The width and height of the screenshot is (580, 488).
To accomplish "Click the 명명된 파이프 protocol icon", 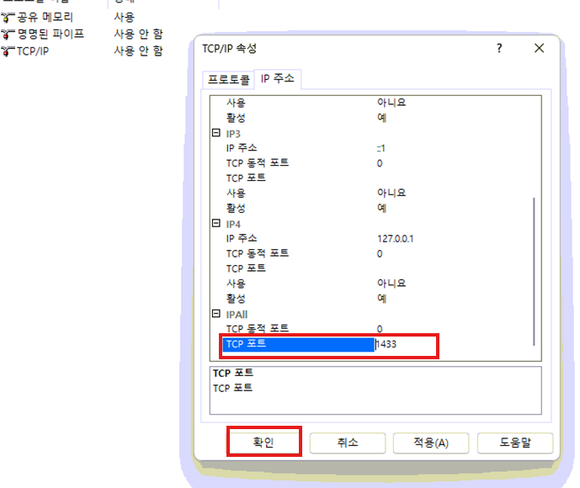I will pyautogui.click(x=8, y=34).
